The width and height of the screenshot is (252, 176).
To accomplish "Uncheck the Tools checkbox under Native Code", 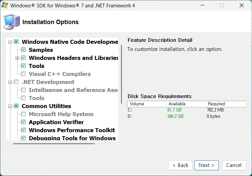I will (23, 66).
